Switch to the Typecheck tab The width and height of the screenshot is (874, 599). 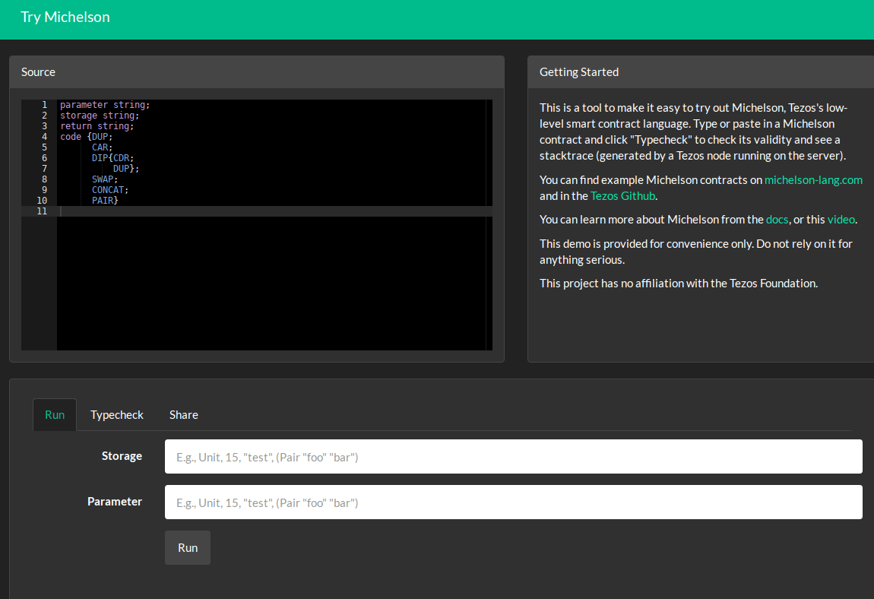pos(117,414)
